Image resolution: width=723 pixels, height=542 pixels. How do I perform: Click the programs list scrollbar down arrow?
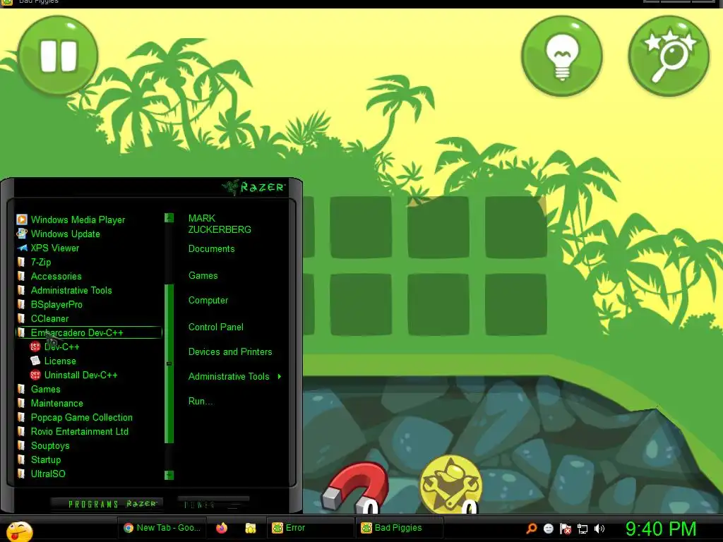(169, 475)
